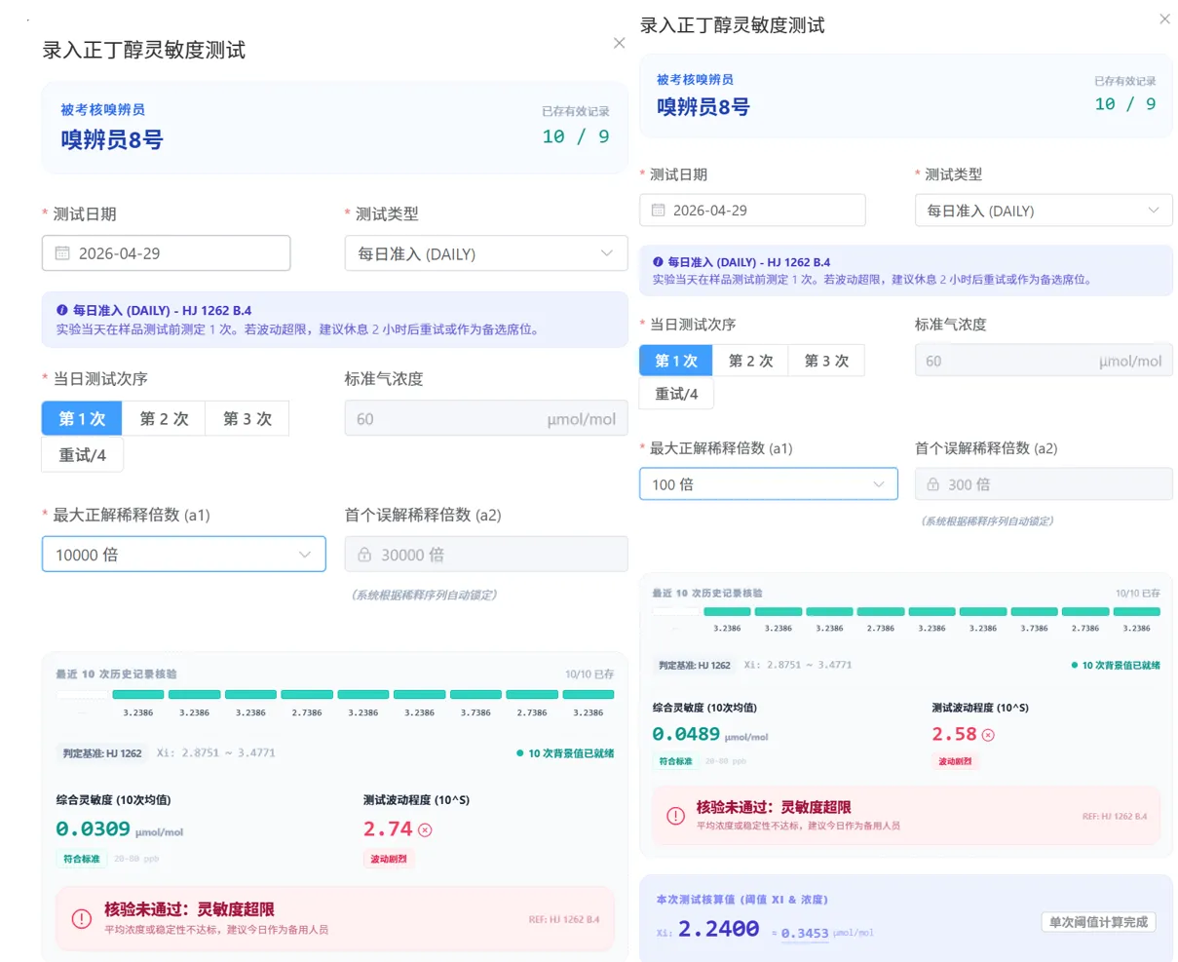Screen dimensions: 1178x962
Task: Open the 100 倍 dilution dropdown
Action: [x=768, y=484]
